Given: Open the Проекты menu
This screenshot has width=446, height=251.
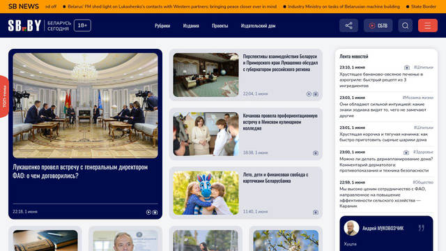Looking at the screenshot, I should pyautogui.click(x=220, y=26).
